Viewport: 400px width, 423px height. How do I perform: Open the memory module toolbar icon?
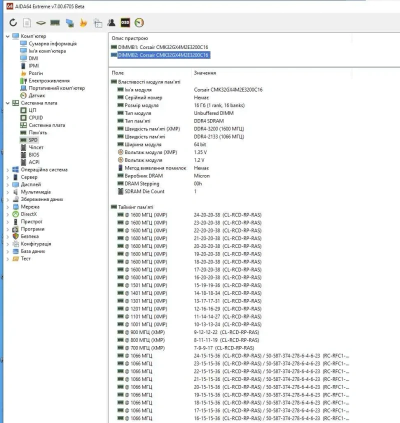[x=55, y=22]
